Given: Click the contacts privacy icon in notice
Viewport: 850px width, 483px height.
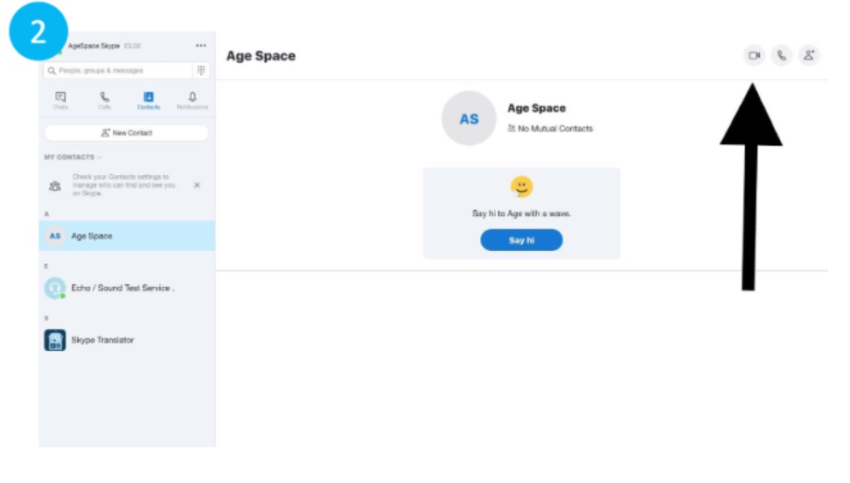Looking at the screenshot, I should tap(55, 186).
